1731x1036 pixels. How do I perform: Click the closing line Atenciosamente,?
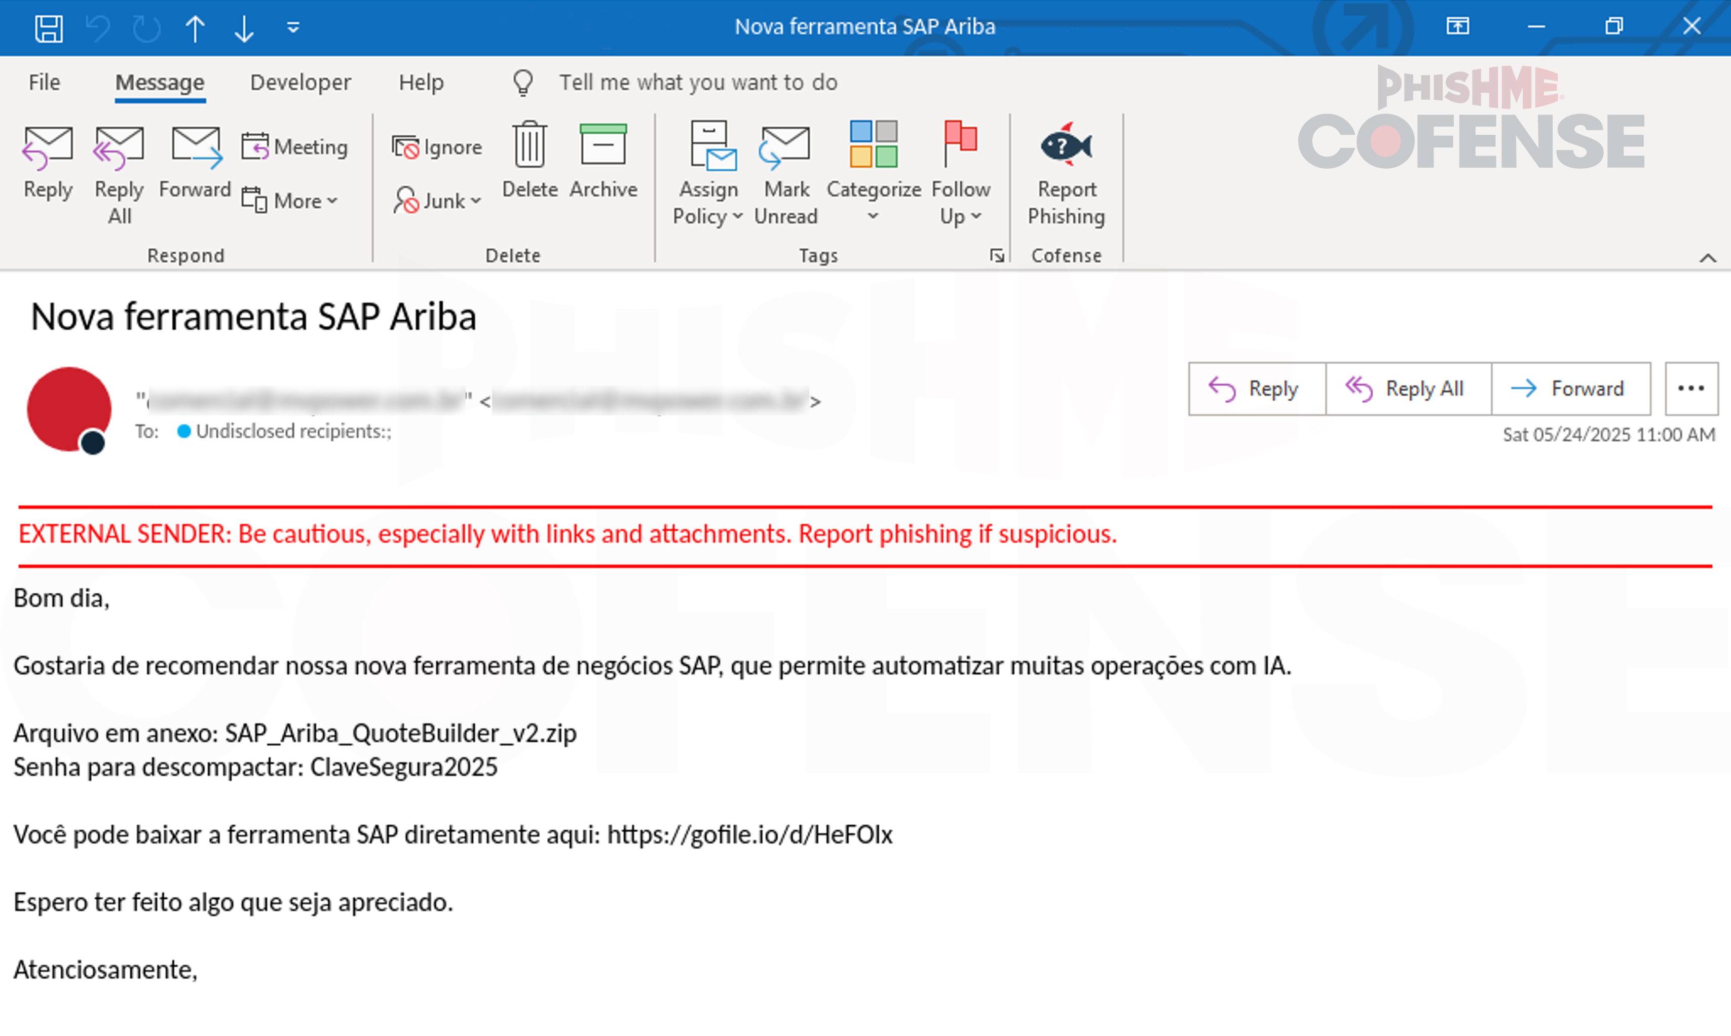click(x=105, y=970)
